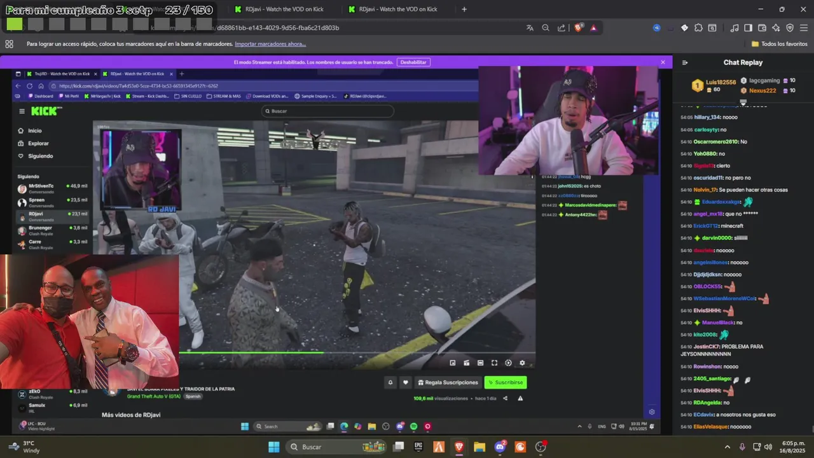Open Carre channel in Siguiendo list
This screenshot has height=458, width=814.
point(53,244)
